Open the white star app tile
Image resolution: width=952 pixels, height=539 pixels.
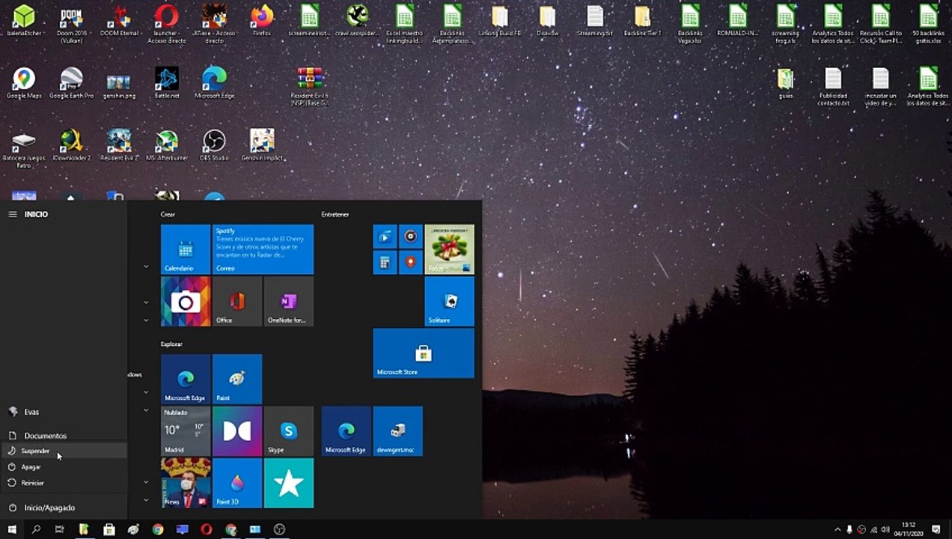point(289,483)
